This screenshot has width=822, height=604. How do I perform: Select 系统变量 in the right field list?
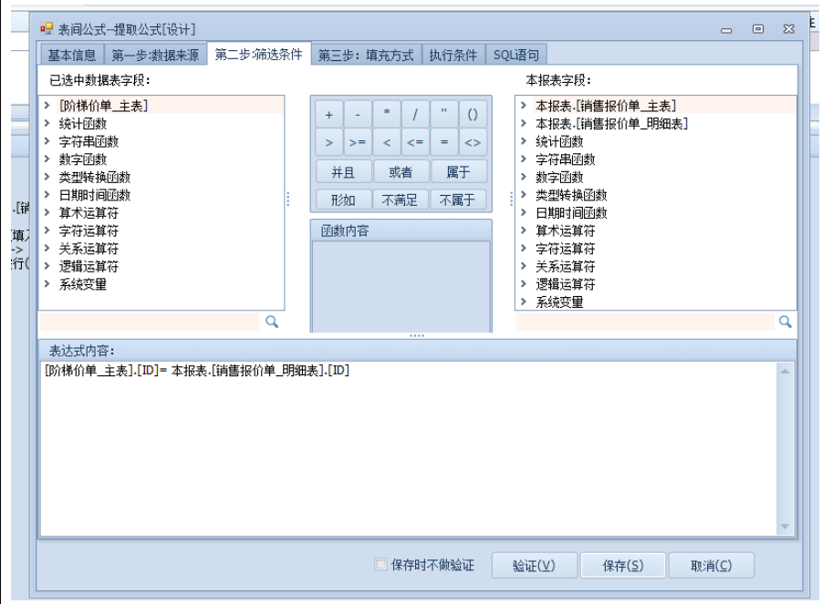tap(558, 302)
